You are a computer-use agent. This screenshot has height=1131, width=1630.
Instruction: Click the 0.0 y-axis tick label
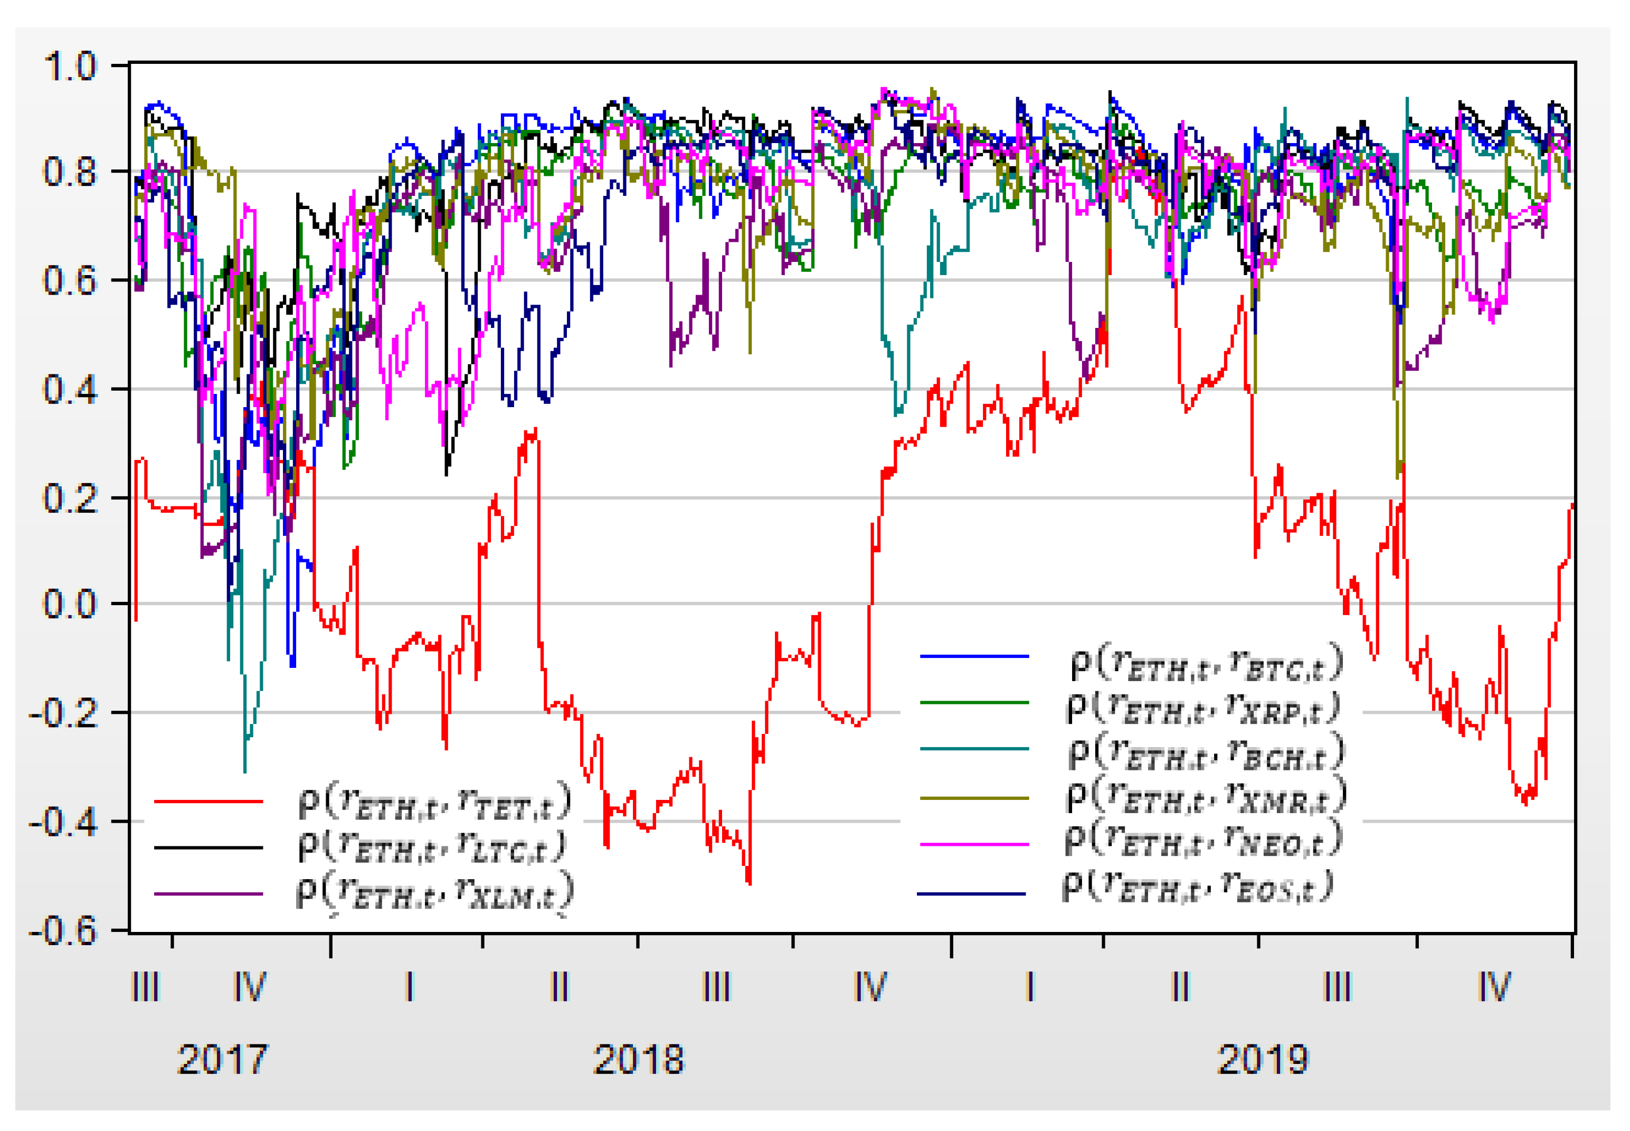[x=70, y=605]
